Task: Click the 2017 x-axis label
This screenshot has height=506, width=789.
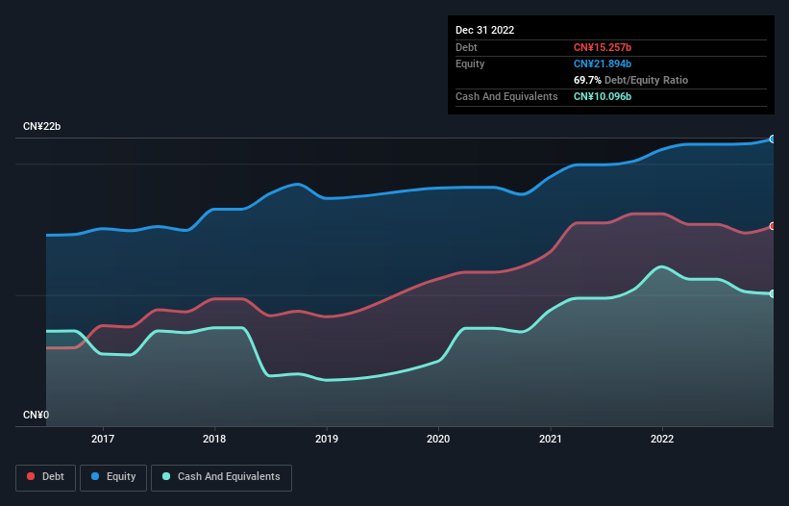Action: (x=103, y=439)
